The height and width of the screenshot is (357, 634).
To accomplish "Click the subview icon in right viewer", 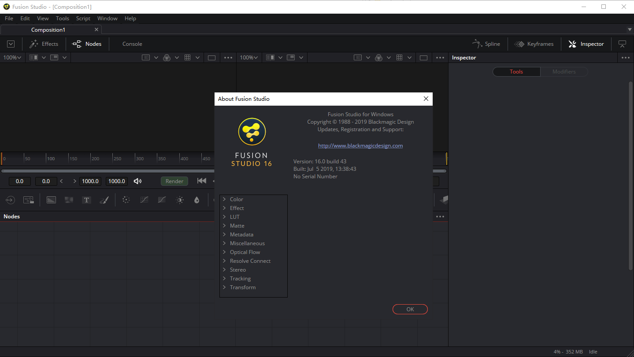I will point(291,58).
